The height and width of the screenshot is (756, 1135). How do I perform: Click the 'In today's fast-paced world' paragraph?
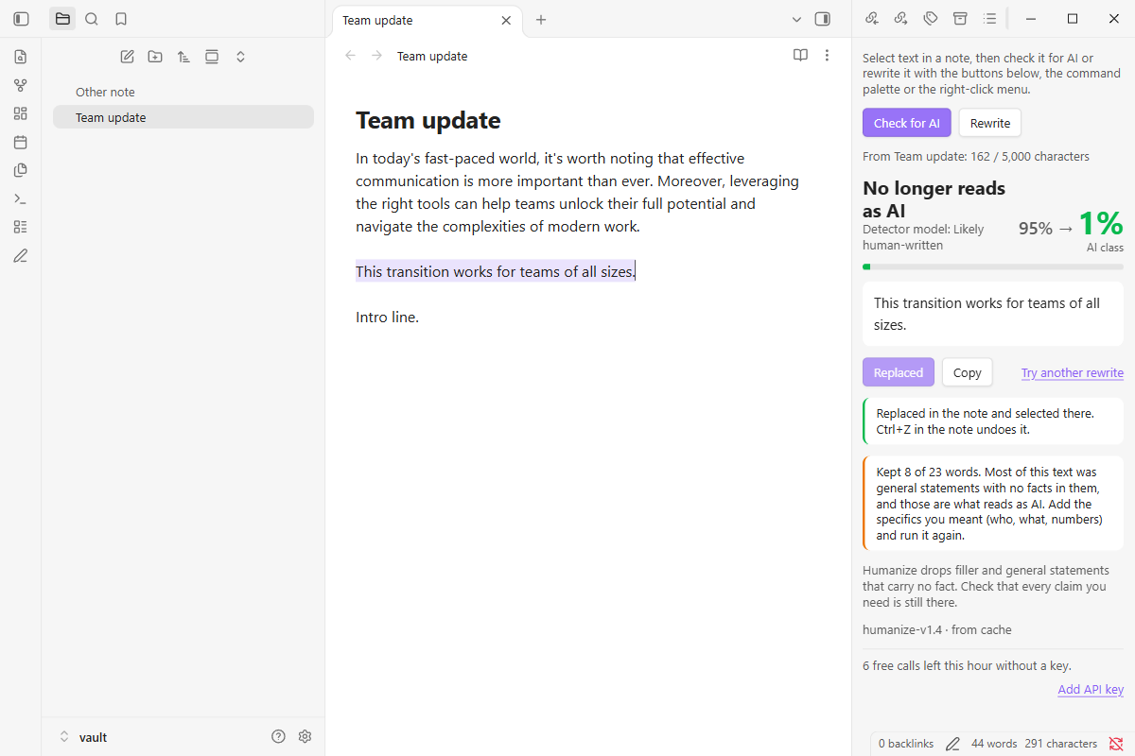pos(579,192)
